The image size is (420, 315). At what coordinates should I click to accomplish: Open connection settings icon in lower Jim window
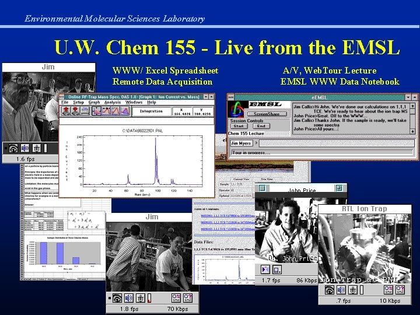pos(176,298)
